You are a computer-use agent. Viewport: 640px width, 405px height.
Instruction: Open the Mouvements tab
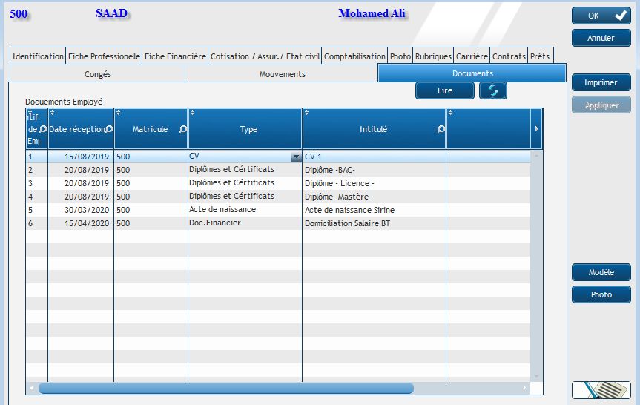282,74
